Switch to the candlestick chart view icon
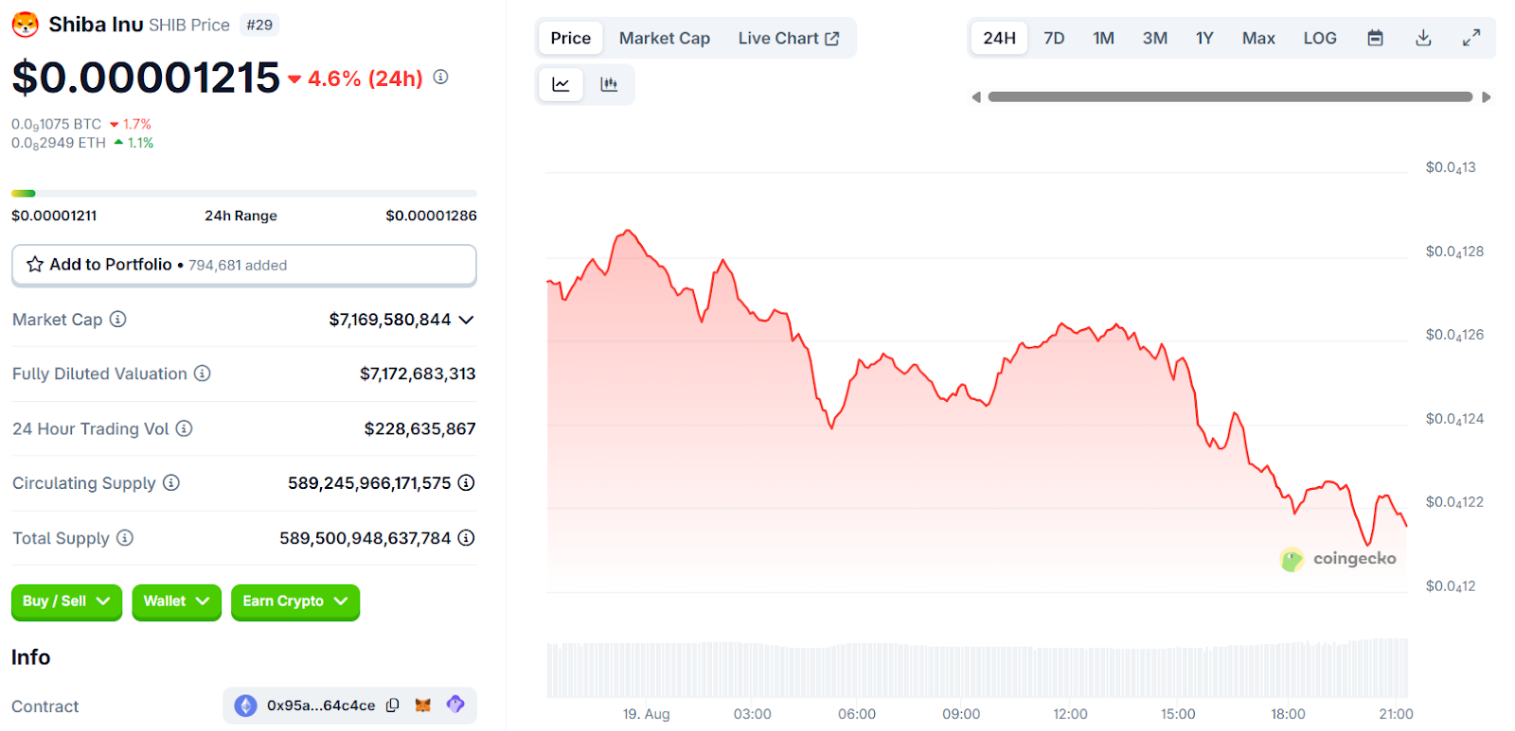 (x=609, y=84)
